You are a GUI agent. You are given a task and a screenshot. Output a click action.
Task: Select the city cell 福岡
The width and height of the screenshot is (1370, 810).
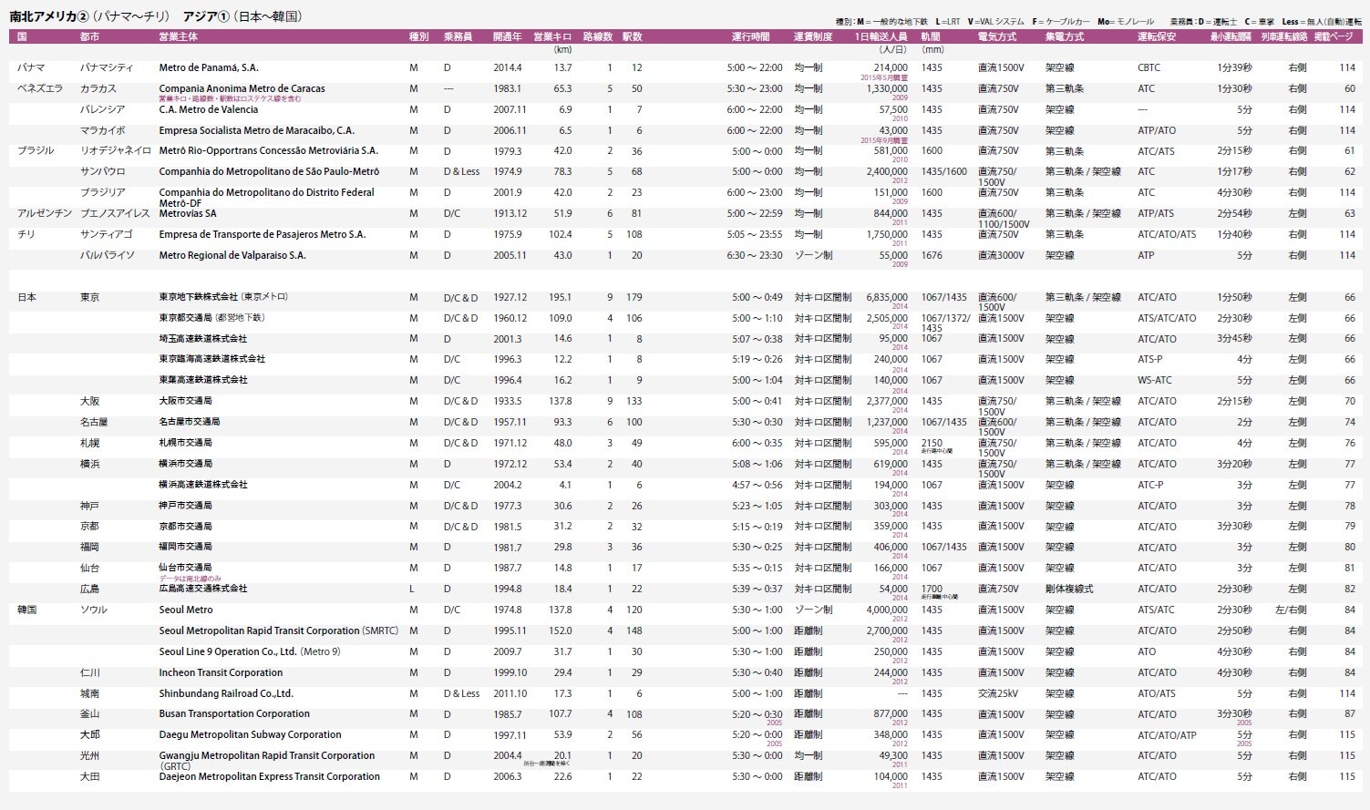click(90, 548)
